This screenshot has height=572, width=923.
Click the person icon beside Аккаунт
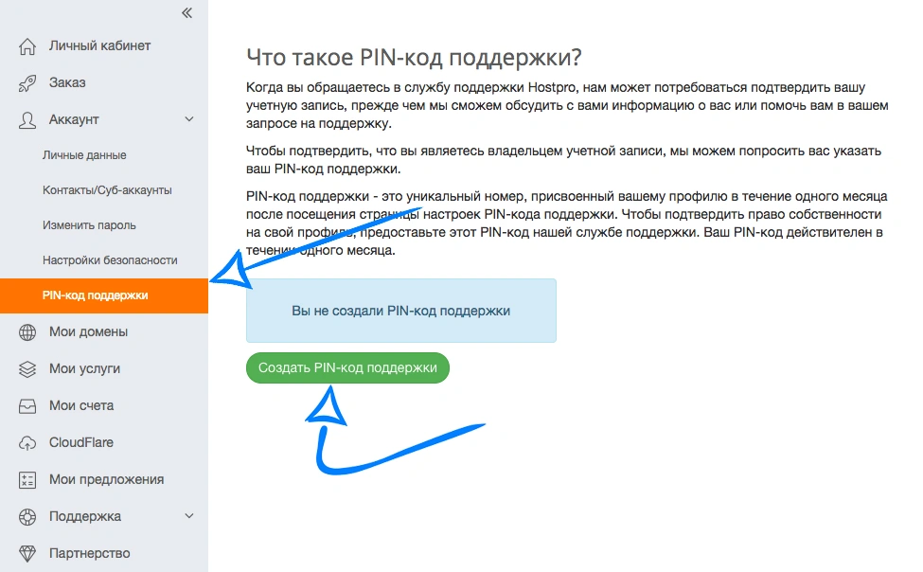coord(27,120)
